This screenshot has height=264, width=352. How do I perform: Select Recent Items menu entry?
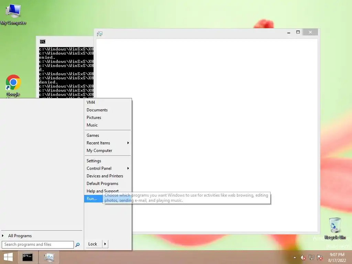(x=107, y=143)
